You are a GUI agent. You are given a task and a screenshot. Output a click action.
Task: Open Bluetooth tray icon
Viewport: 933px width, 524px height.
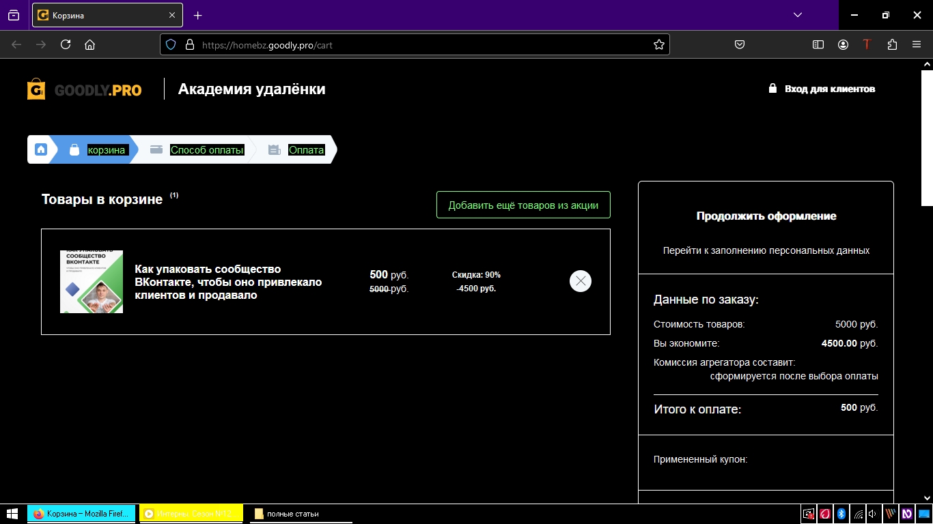[x=841, y=514]
